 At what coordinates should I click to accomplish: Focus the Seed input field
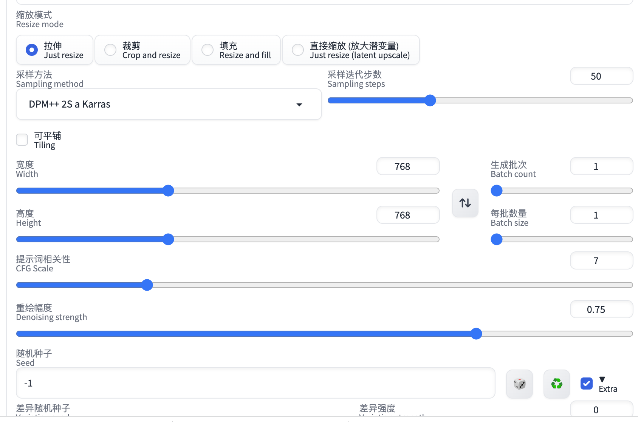pyautogui.click(x=256, y=383)
